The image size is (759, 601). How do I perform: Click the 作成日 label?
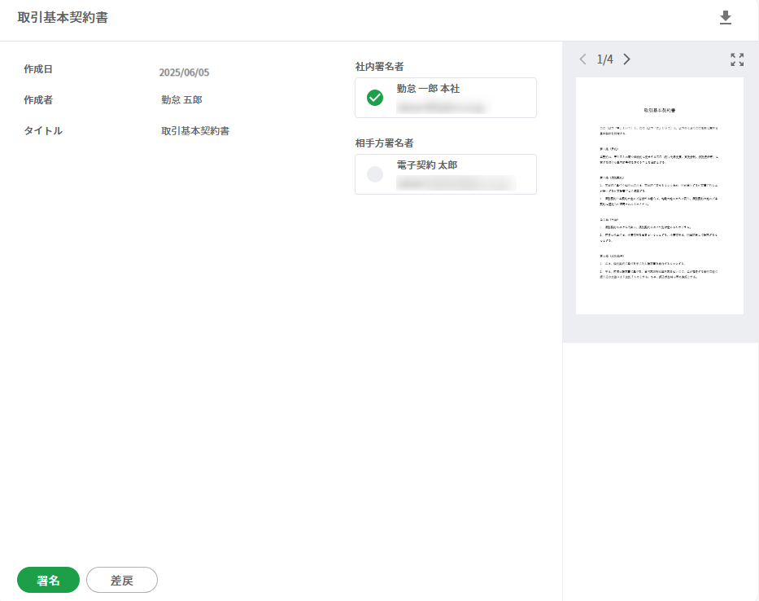pyautogui.click(x=38, y=69)
